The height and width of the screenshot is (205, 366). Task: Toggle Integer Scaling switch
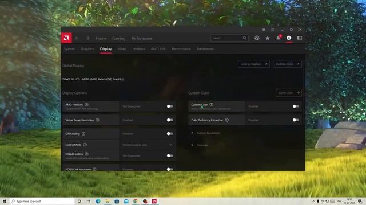click(170, 155)
